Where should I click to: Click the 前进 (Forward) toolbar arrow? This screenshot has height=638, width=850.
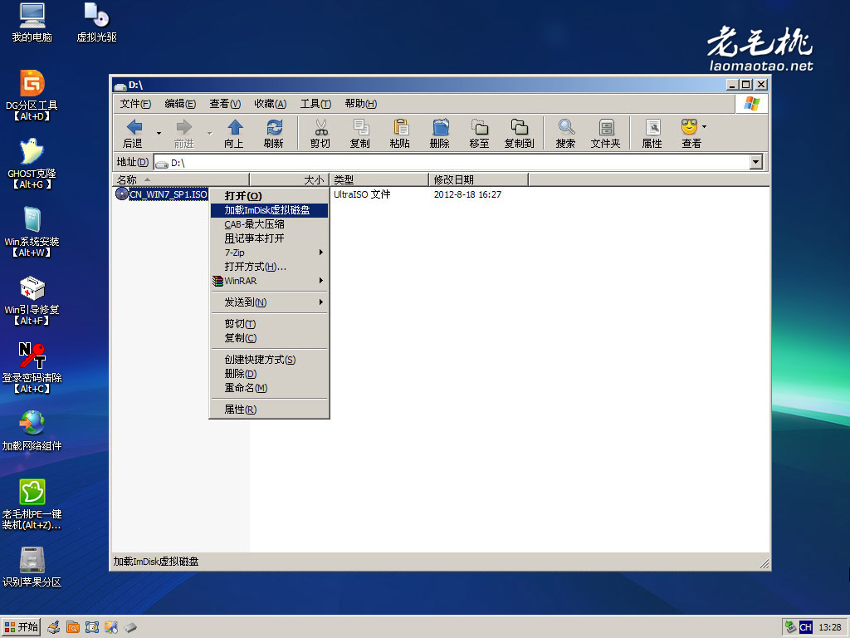184,134
